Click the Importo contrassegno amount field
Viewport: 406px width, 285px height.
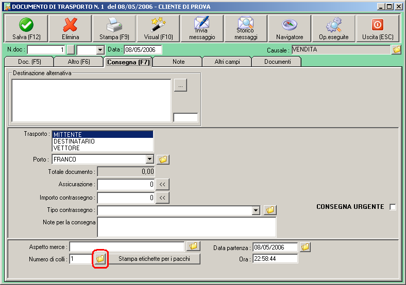[126, 198]
